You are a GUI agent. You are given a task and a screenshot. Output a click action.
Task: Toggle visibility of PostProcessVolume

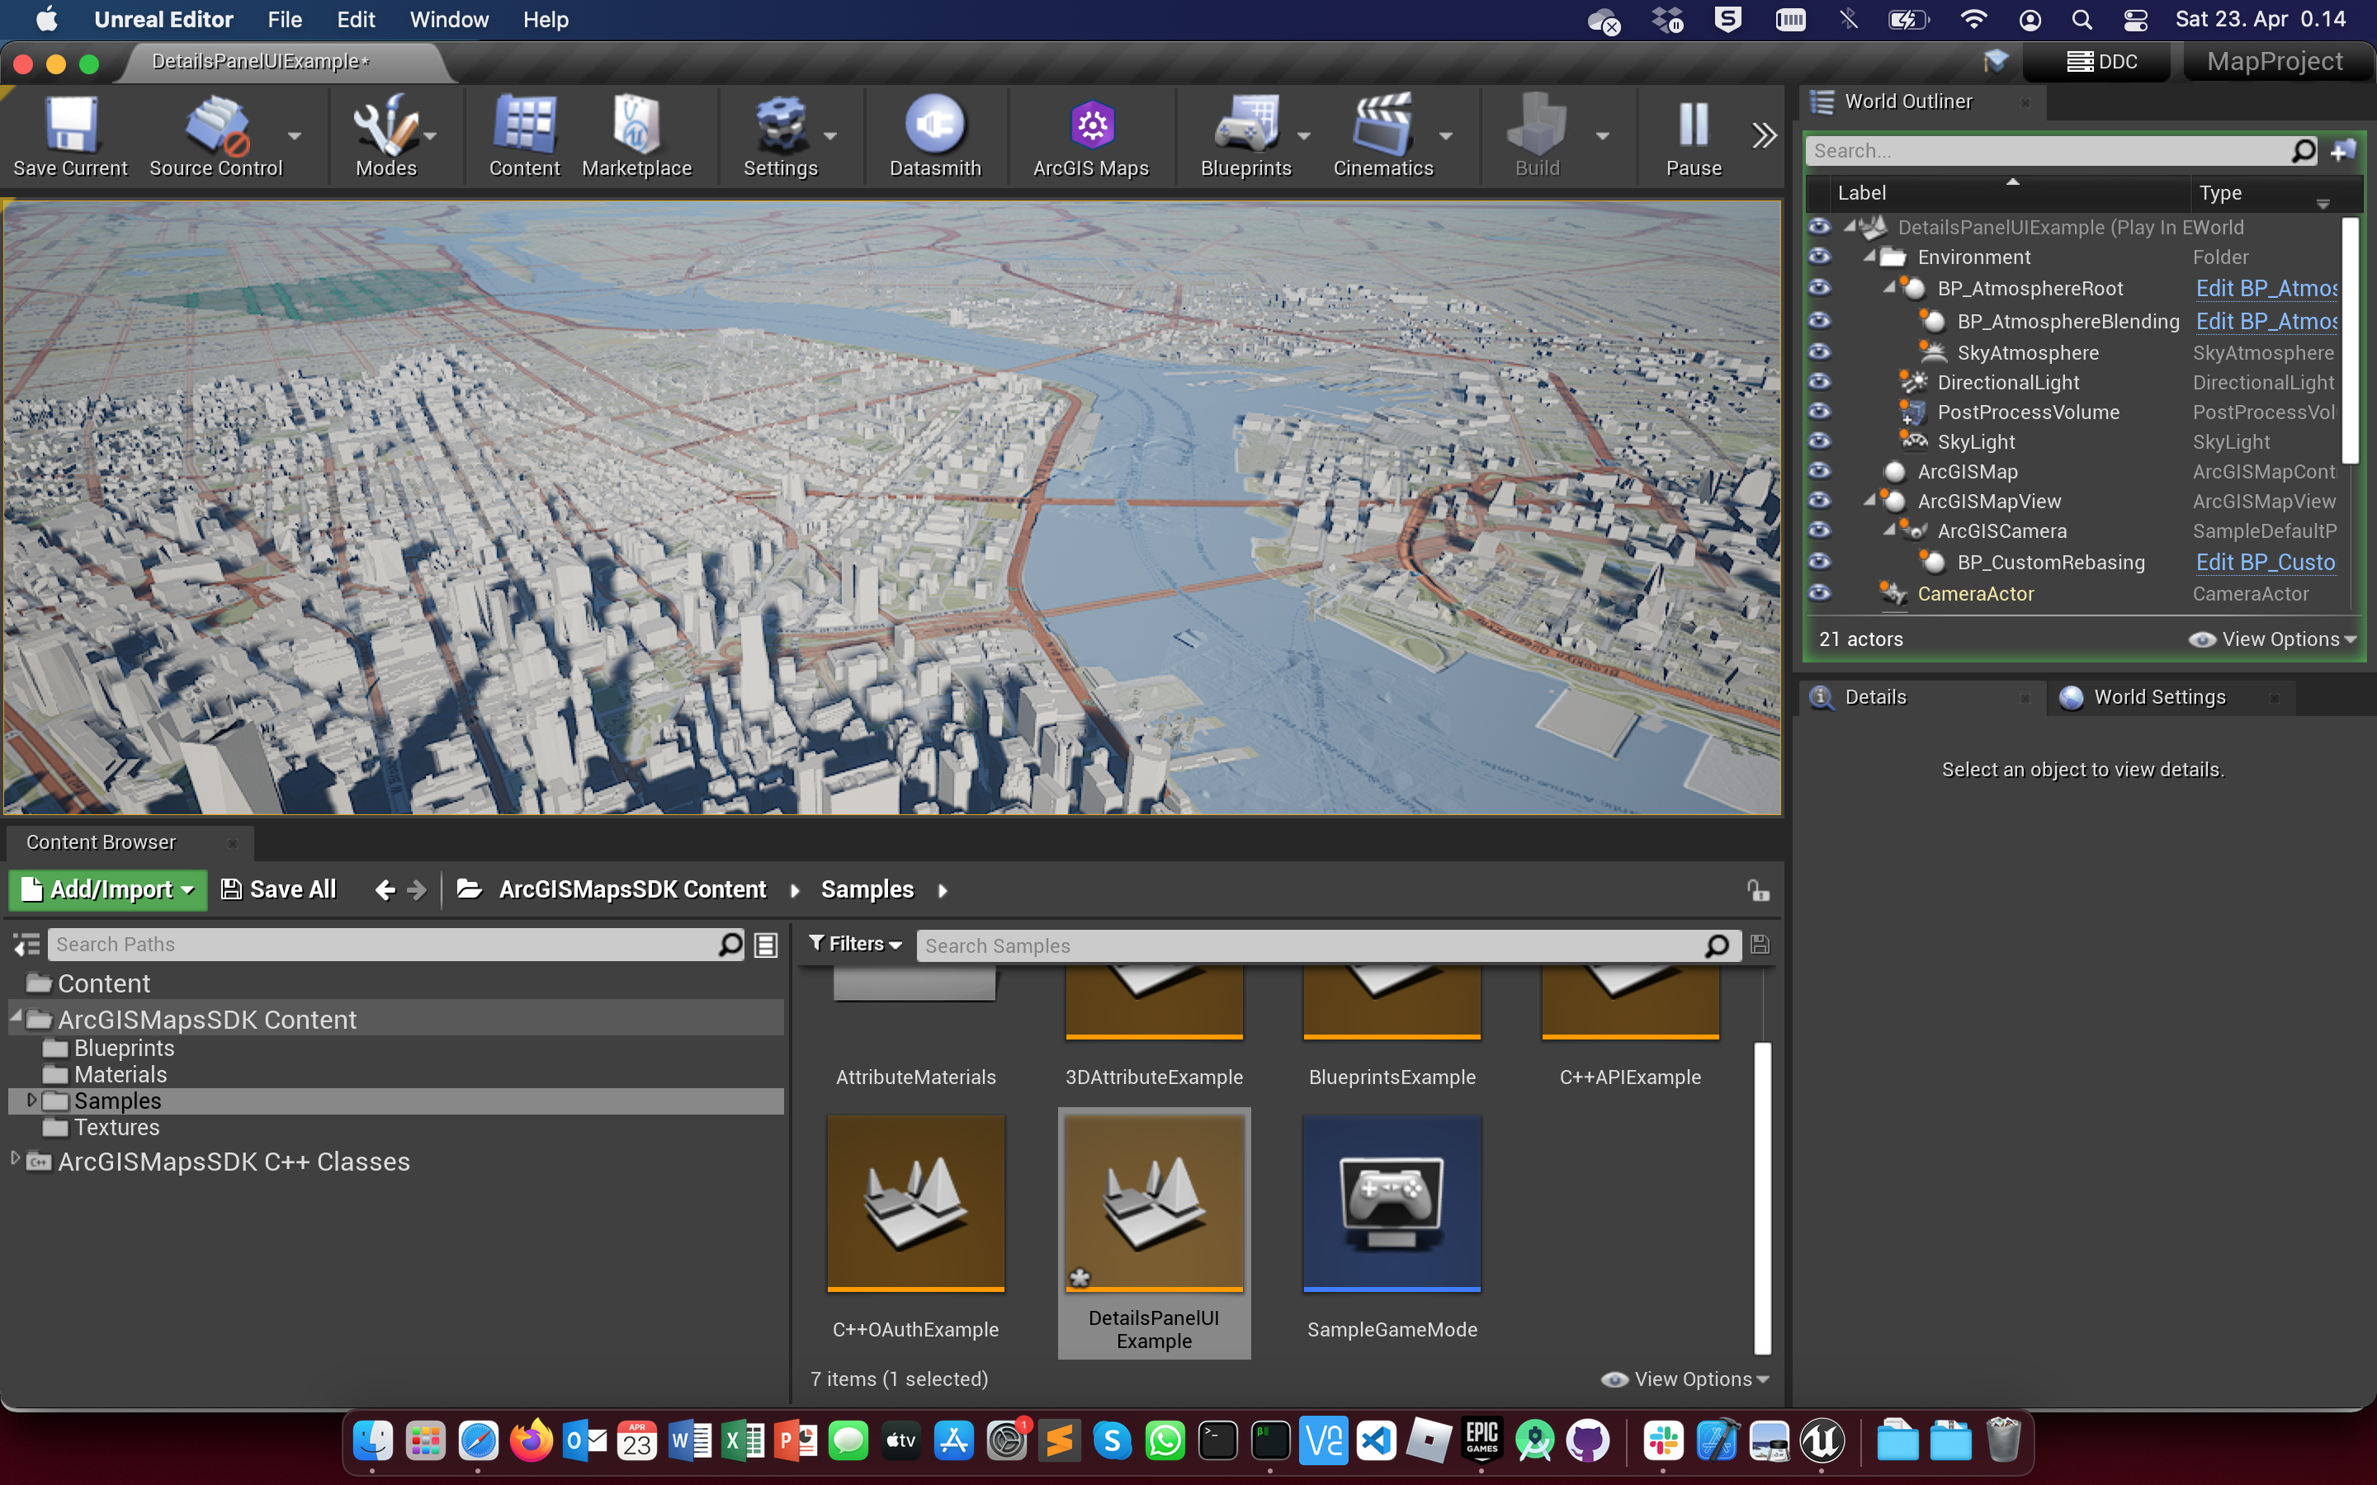(1819, 412)
